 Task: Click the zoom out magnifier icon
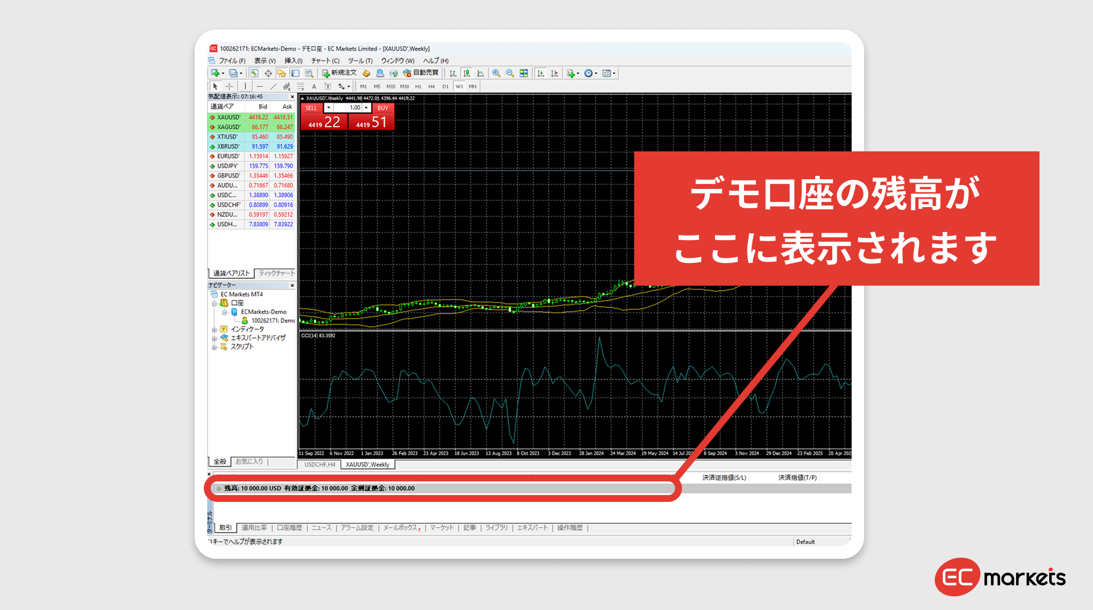point(510,73)
